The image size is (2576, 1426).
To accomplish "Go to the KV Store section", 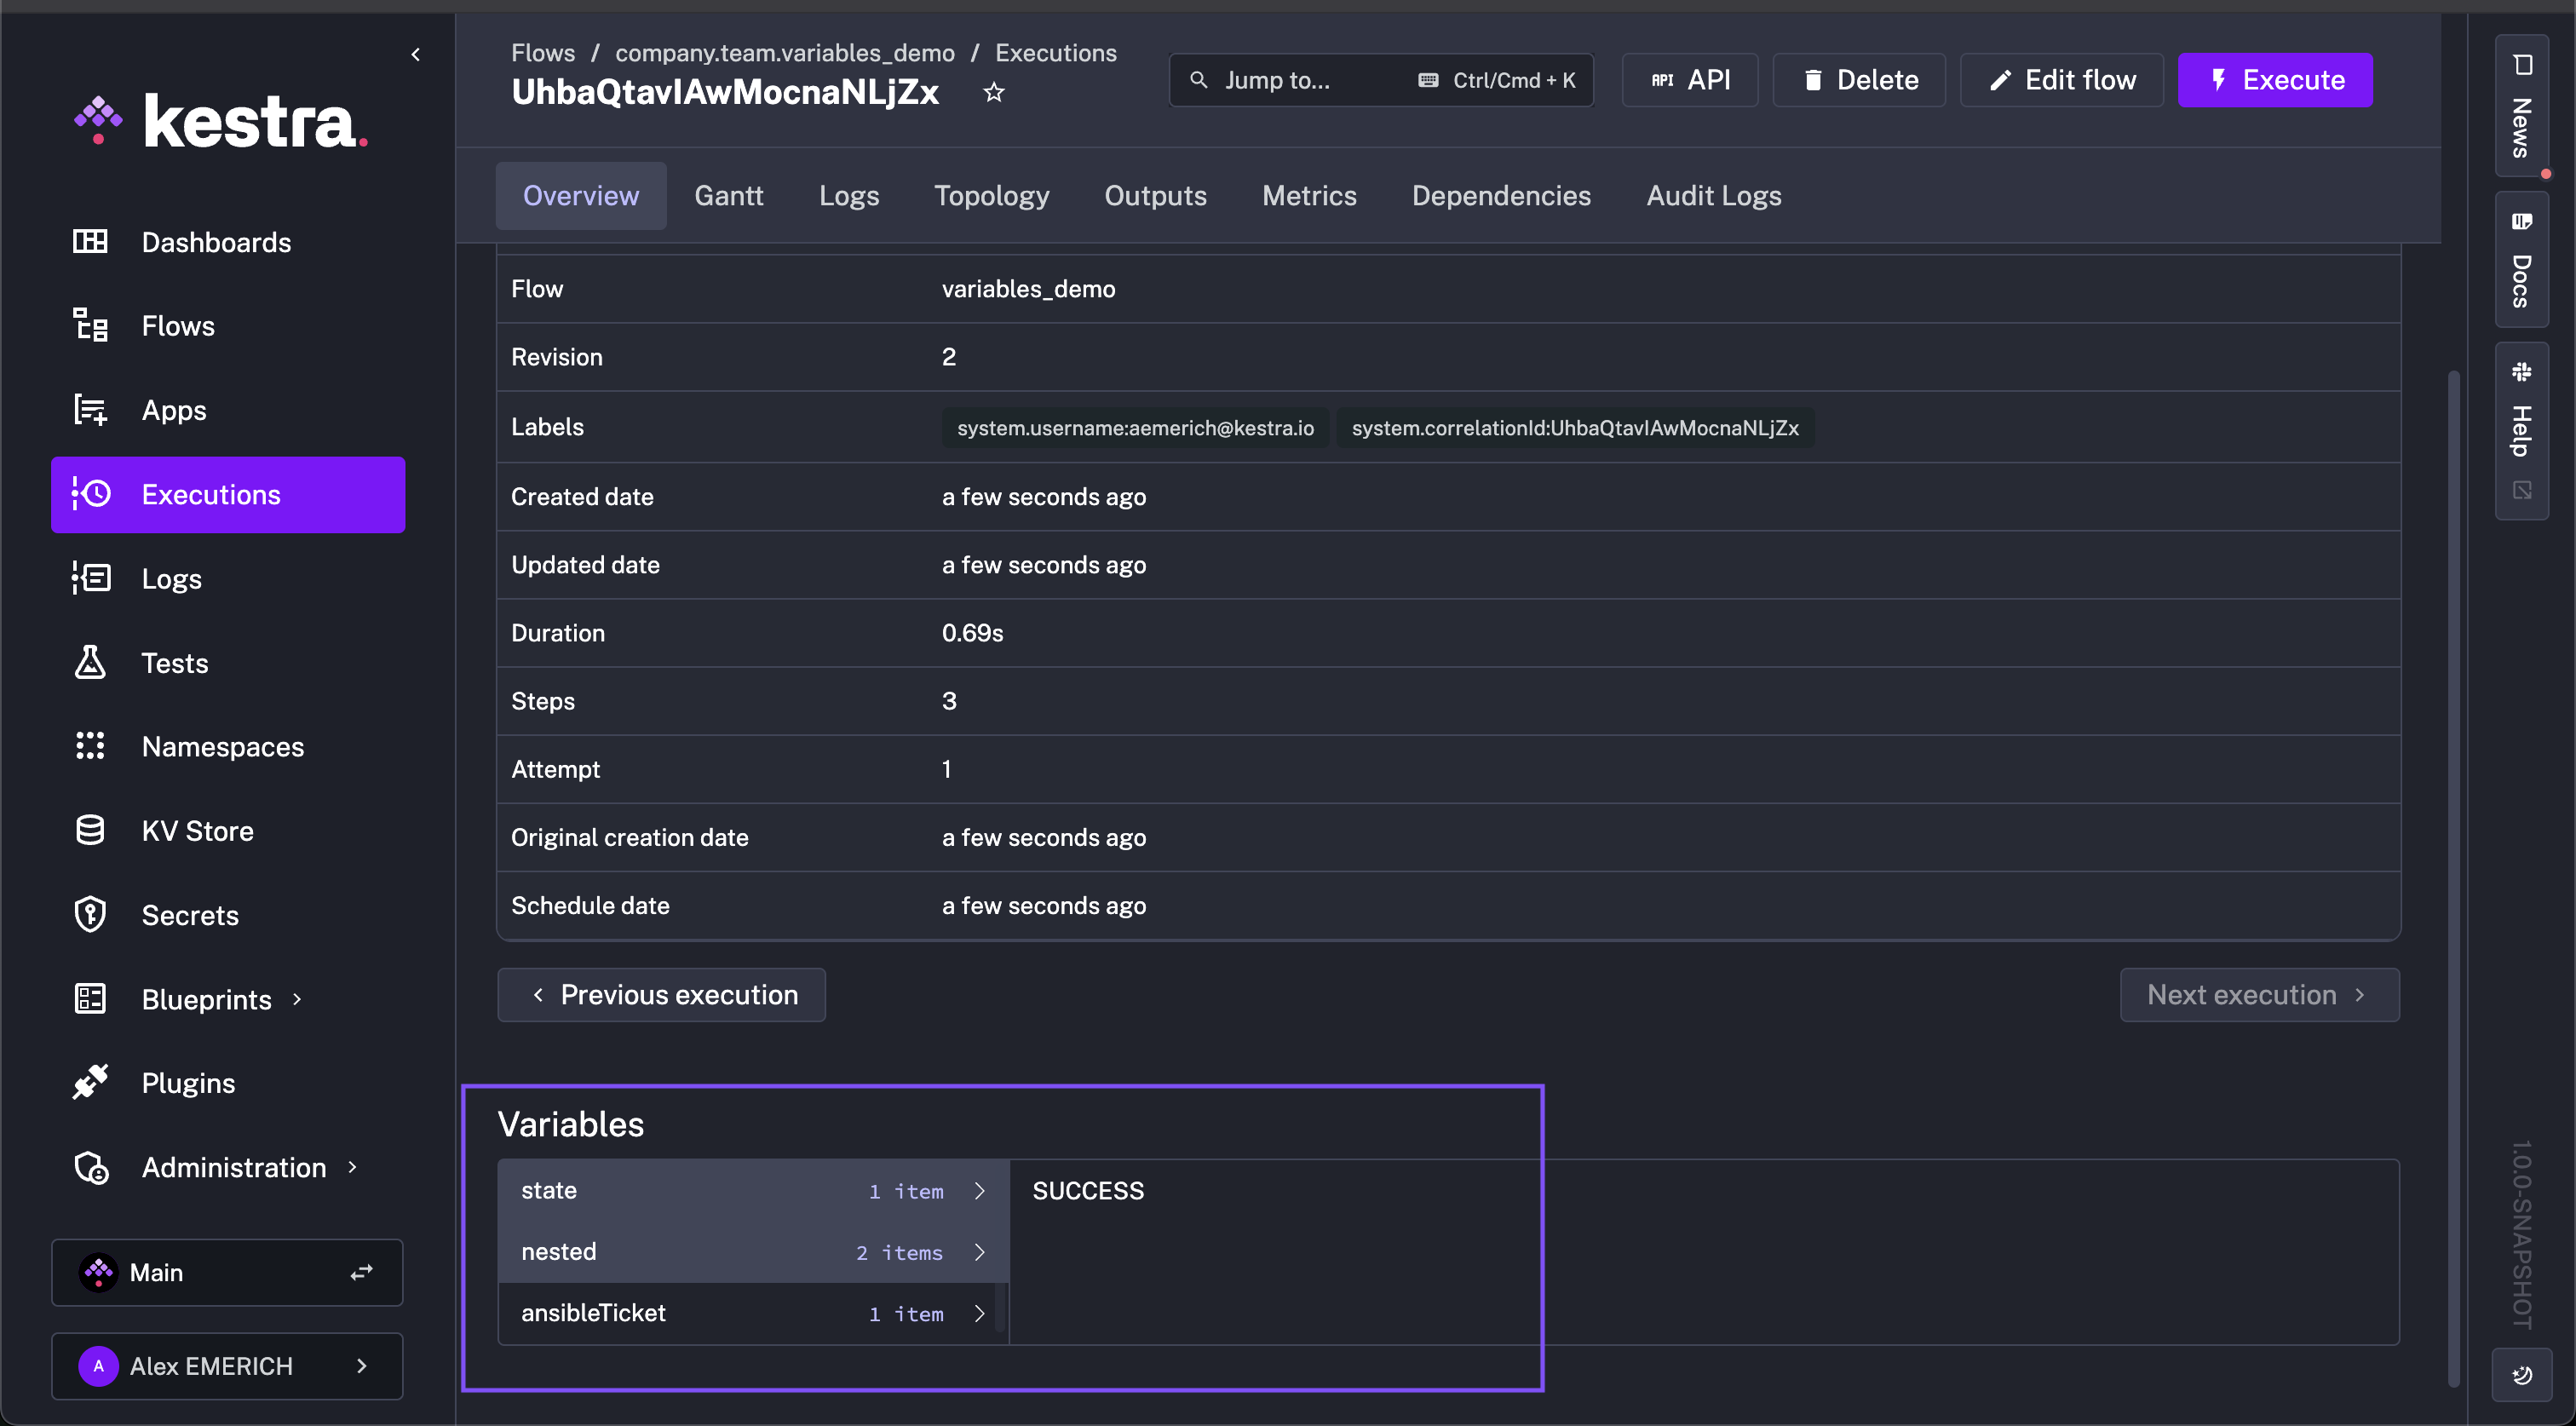I will click(197, 831).
